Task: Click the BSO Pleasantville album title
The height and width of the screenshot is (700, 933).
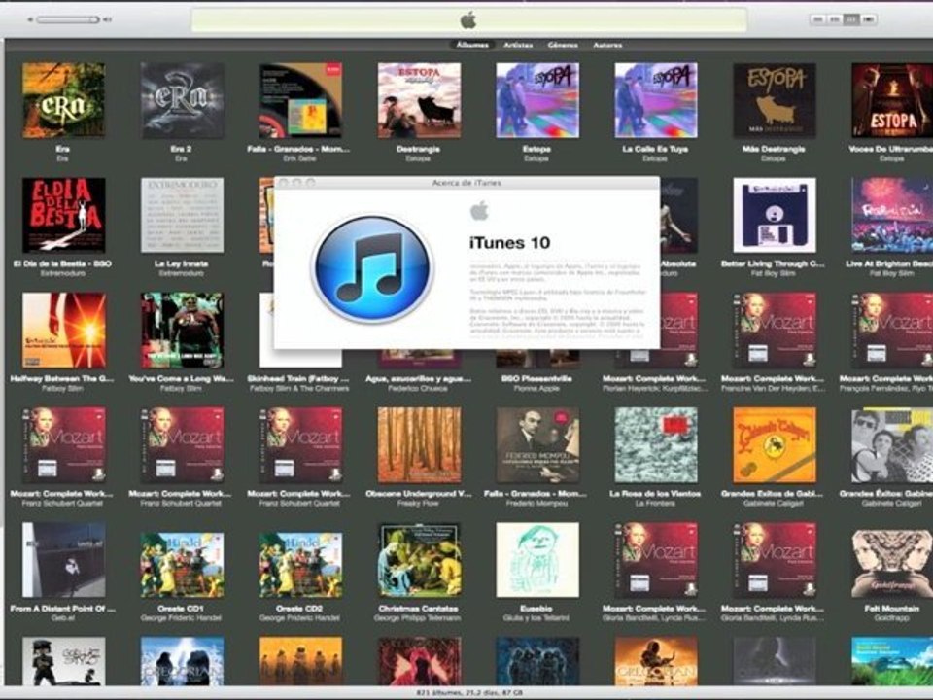Action: click(536, 378)
